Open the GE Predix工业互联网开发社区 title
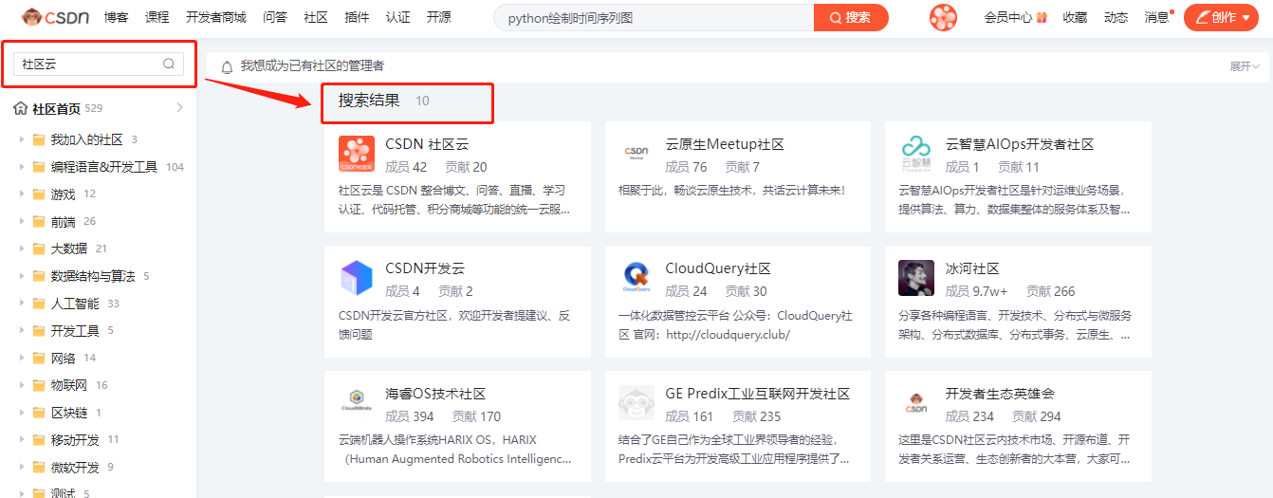This screenshot has width=1273, height=498. click(x=758, y=394)
